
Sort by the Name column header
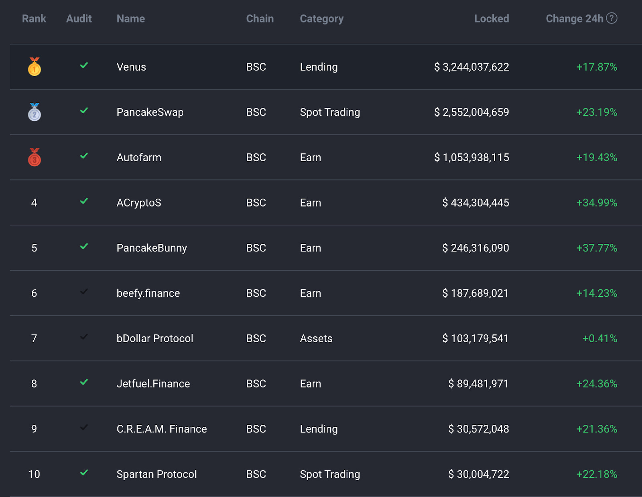131,18
